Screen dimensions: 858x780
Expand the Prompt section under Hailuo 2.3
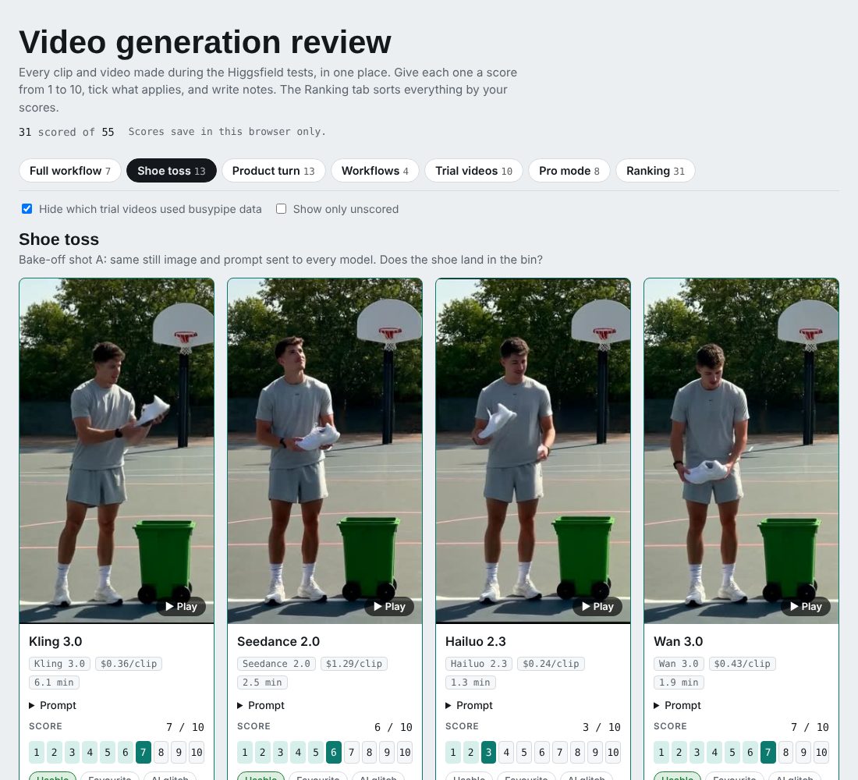click(469, 705)
